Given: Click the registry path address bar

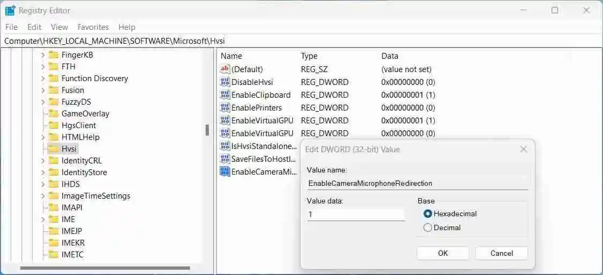Looking at the screenshot, I should pyautogui.click(x=301, y=41).
